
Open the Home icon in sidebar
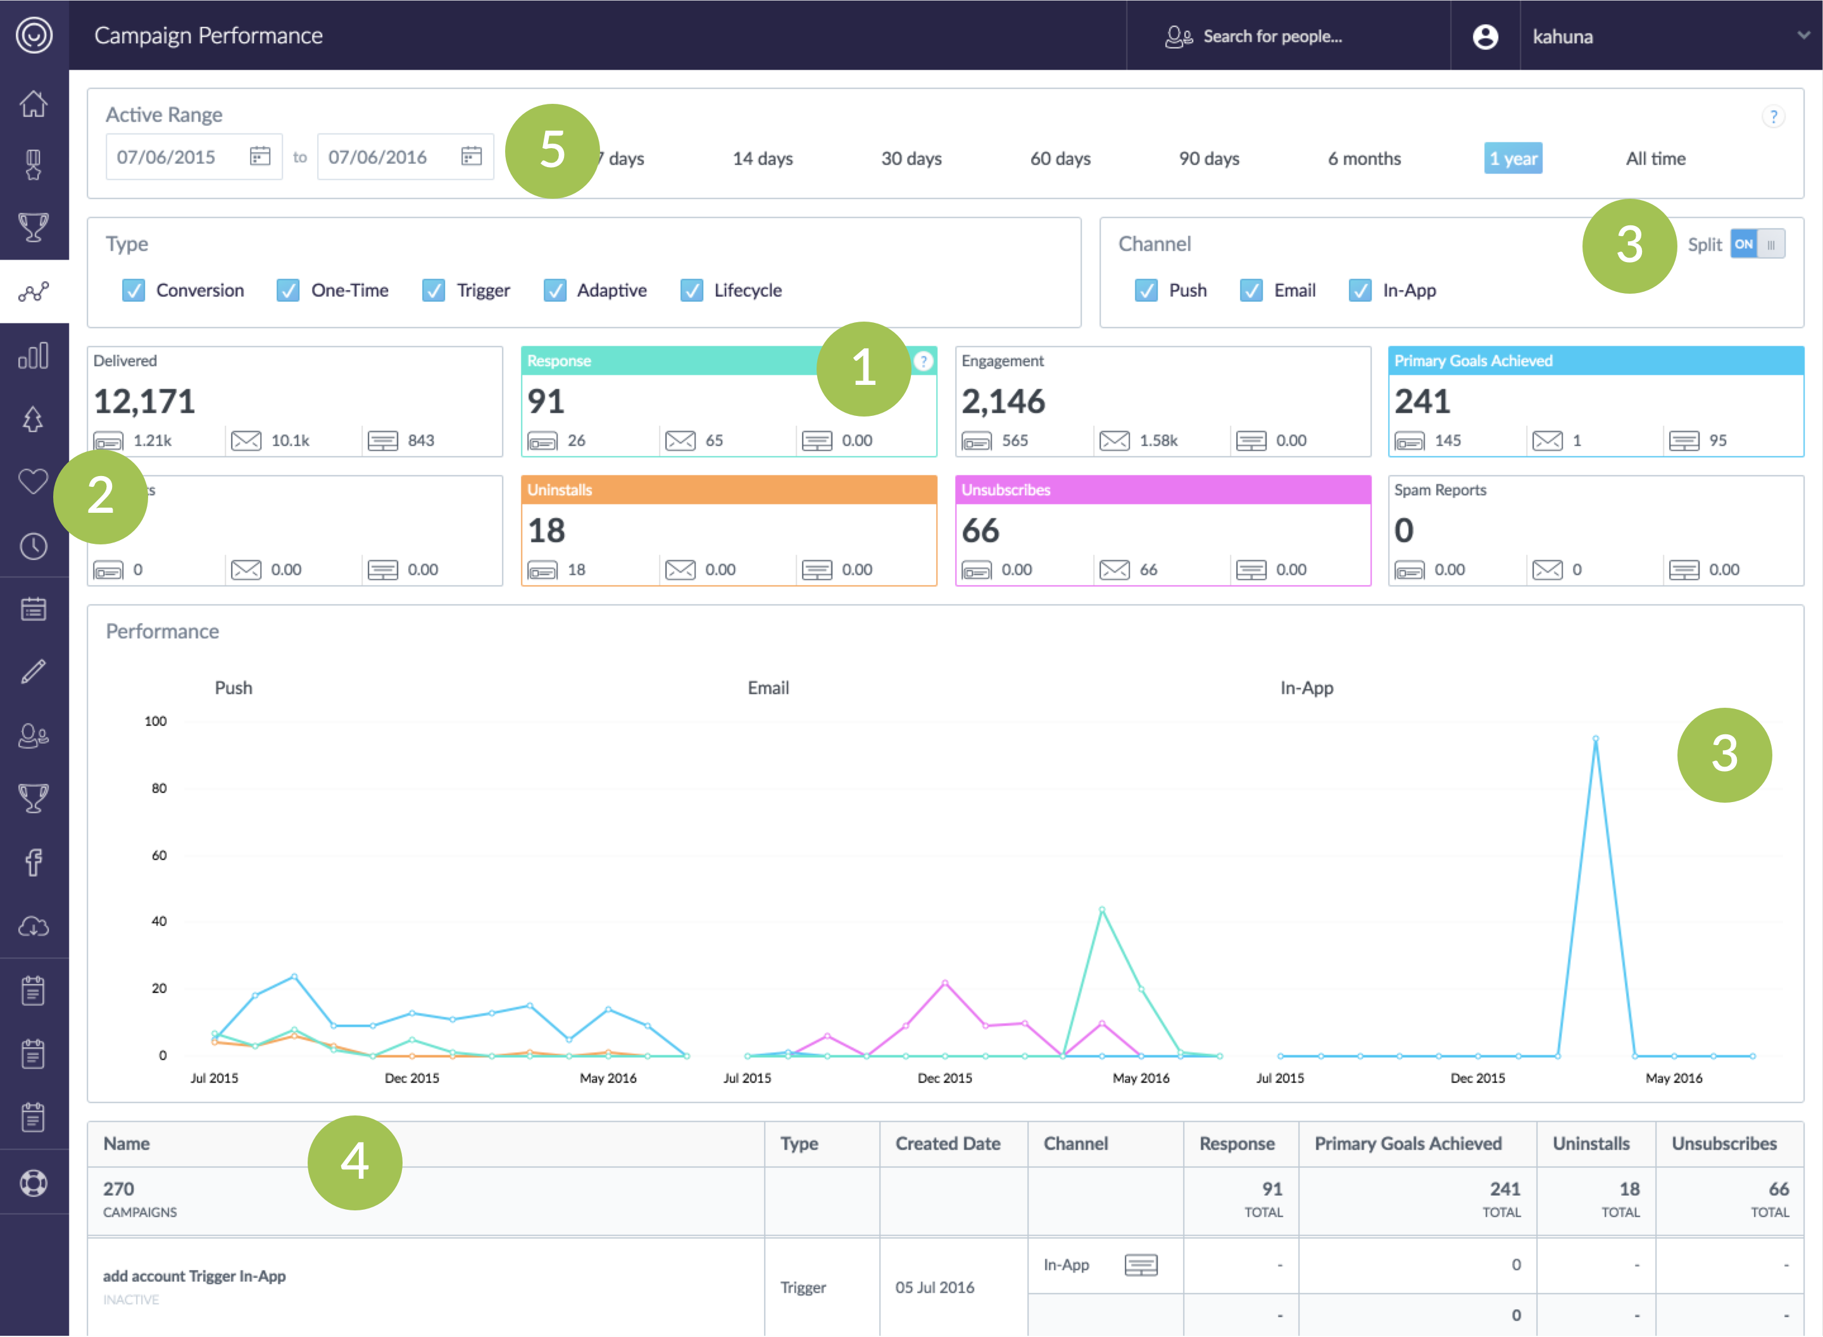pyautogui.click(x=33, y=104)
